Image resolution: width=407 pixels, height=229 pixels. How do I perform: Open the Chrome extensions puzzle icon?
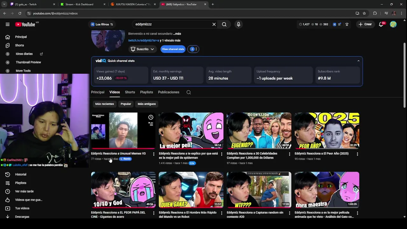(x=375, y=13)
